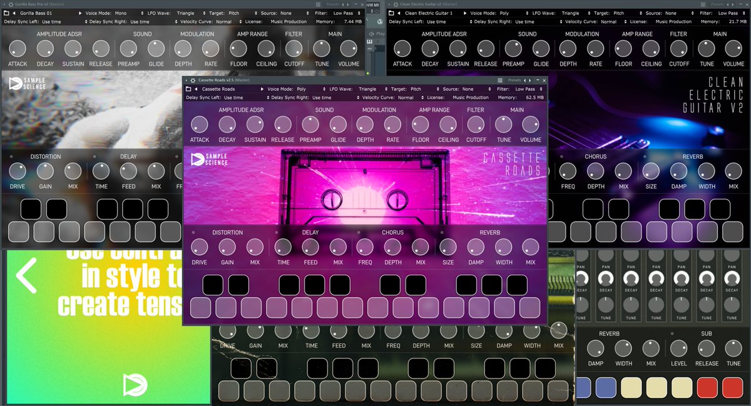Viewport: 751px width, 406px height.
Task: Click the DRIVE knob in Cassette Roads
Action: (x=200, y=246)
